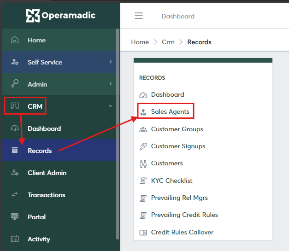The width and height of the screenshot is (289, 251).
Task: Open the Prevailing Rel Mgrs link
Action: [179, 198]
